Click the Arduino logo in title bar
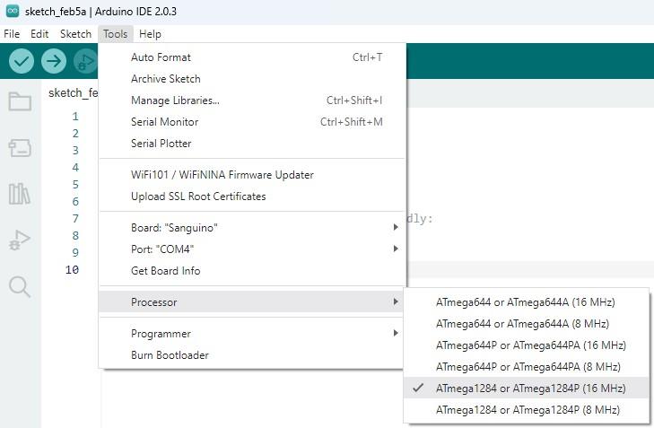Screen dimensions: 654x428 click(12, 11)
